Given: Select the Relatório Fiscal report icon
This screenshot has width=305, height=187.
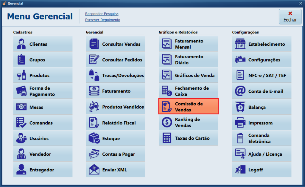Looking at the screenshot, I should pyautogui.click(x=94, y=122).
